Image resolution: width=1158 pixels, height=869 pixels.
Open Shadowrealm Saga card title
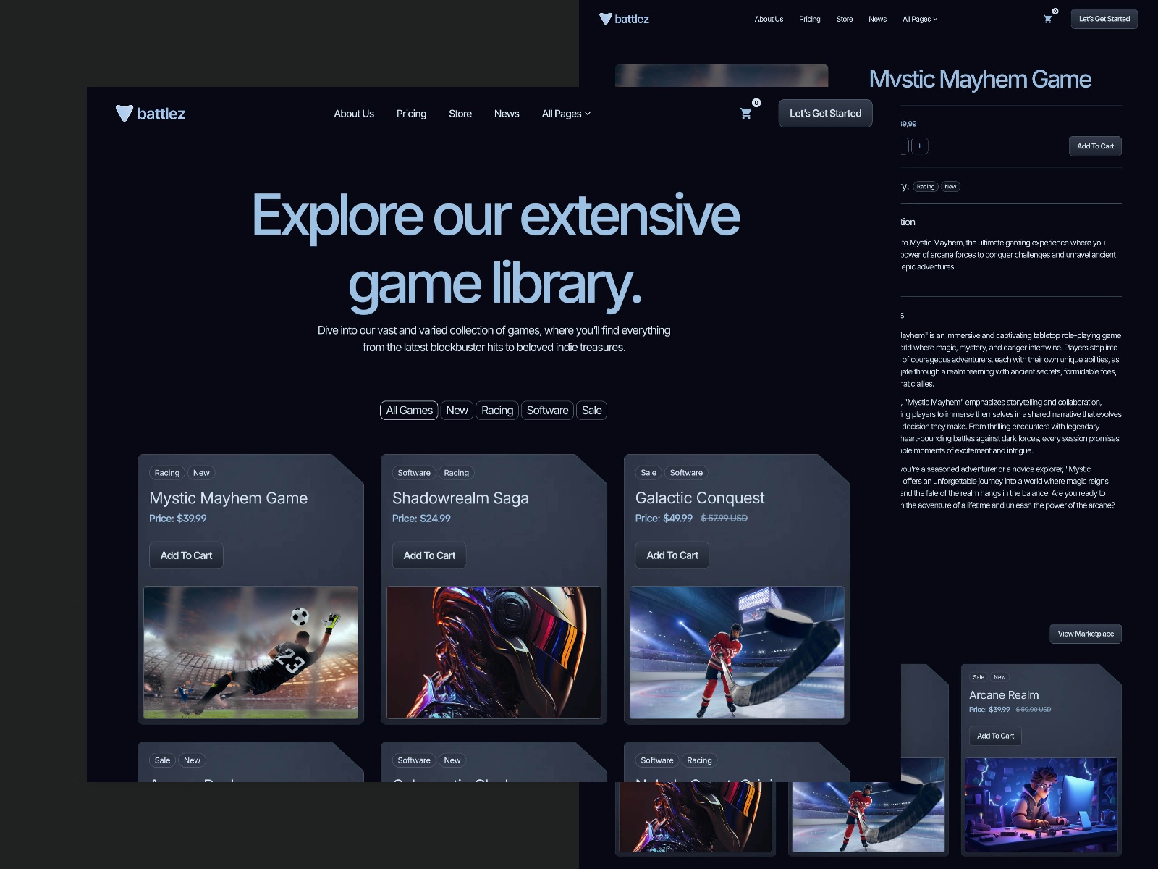click(460, 498)
